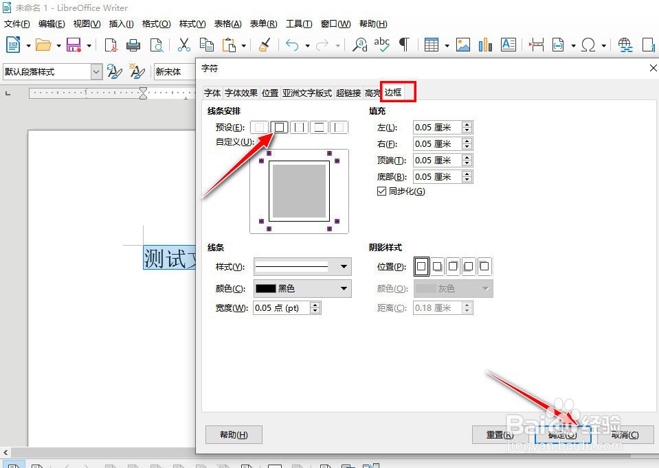Click the 帮助 button in dialog

(x=234, y=435)
